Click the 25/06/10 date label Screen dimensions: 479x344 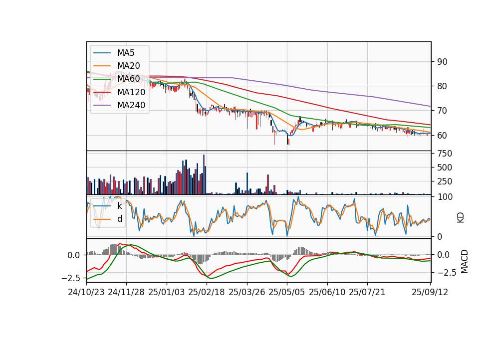(327, 292)
